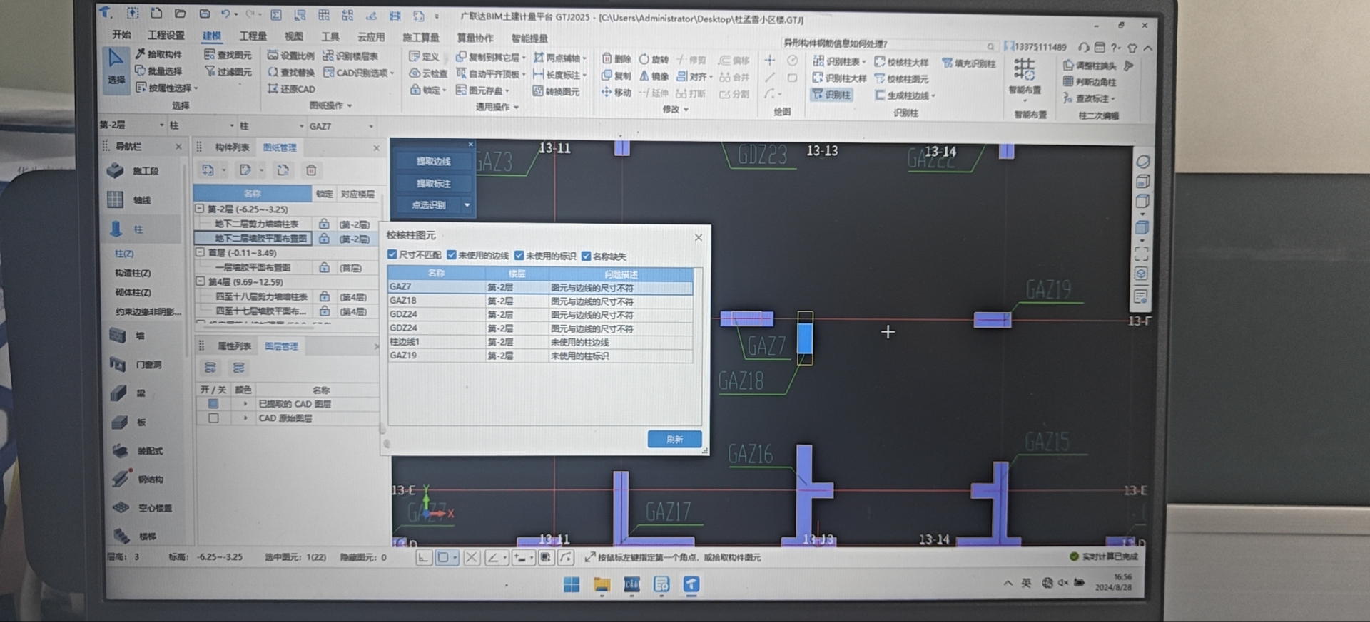Image resolution: width=1370 pixels, height=622 pixels.
Task: Expand 已提取的 CAD 图层 row arrow
Action: click(245, 404)
